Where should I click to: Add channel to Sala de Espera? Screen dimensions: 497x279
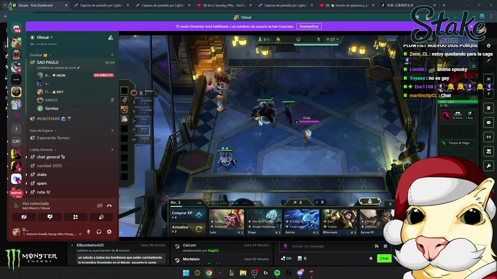(x=112, y=131)
